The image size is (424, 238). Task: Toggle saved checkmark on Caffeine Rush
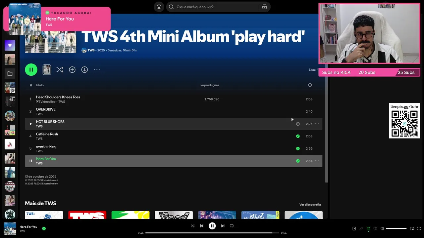click(298, 136)
